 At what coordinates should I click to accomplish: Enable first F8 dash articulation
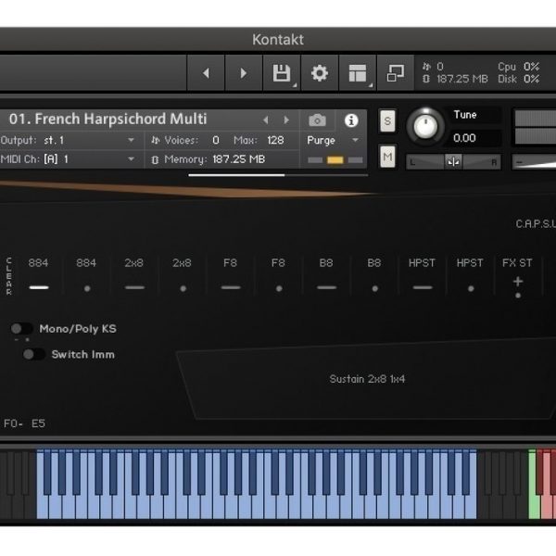pyautogui.click(x=231, y=287)
